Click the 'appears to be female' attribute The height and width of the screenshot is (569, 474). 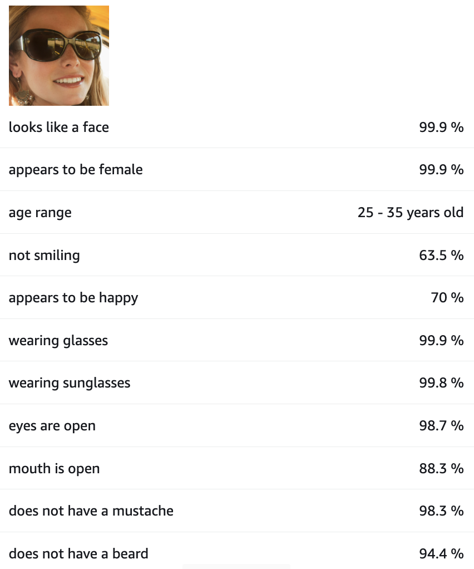[x=76, y=170]
